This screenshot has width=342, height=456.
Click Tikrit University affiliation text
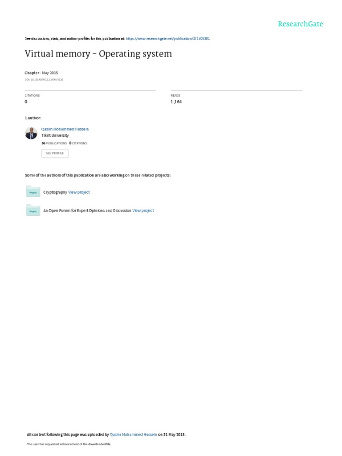tap(55, 135)
